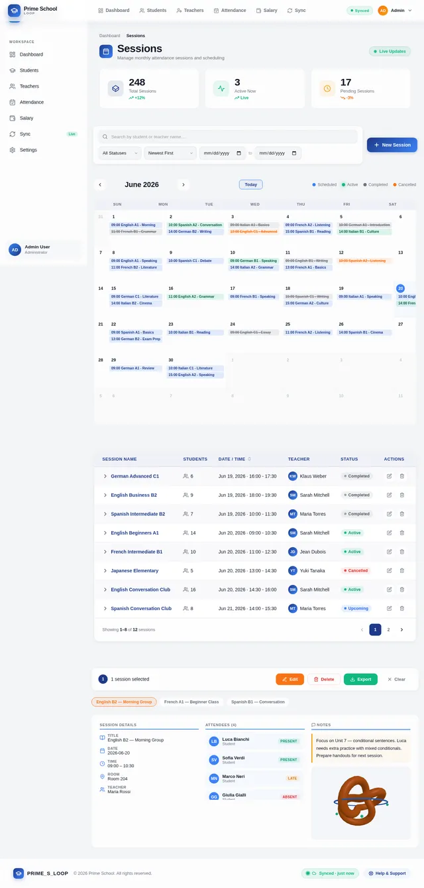This screenshot has height=888, width=424.
Task: Expand the Japanese Elementary row
Action: (105, 570)
